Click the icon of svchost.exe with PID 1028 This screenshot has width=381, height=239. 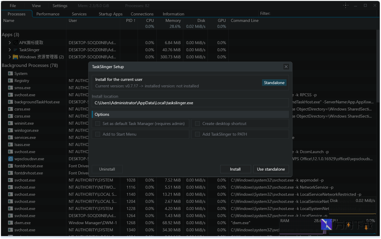click(10, 180)
